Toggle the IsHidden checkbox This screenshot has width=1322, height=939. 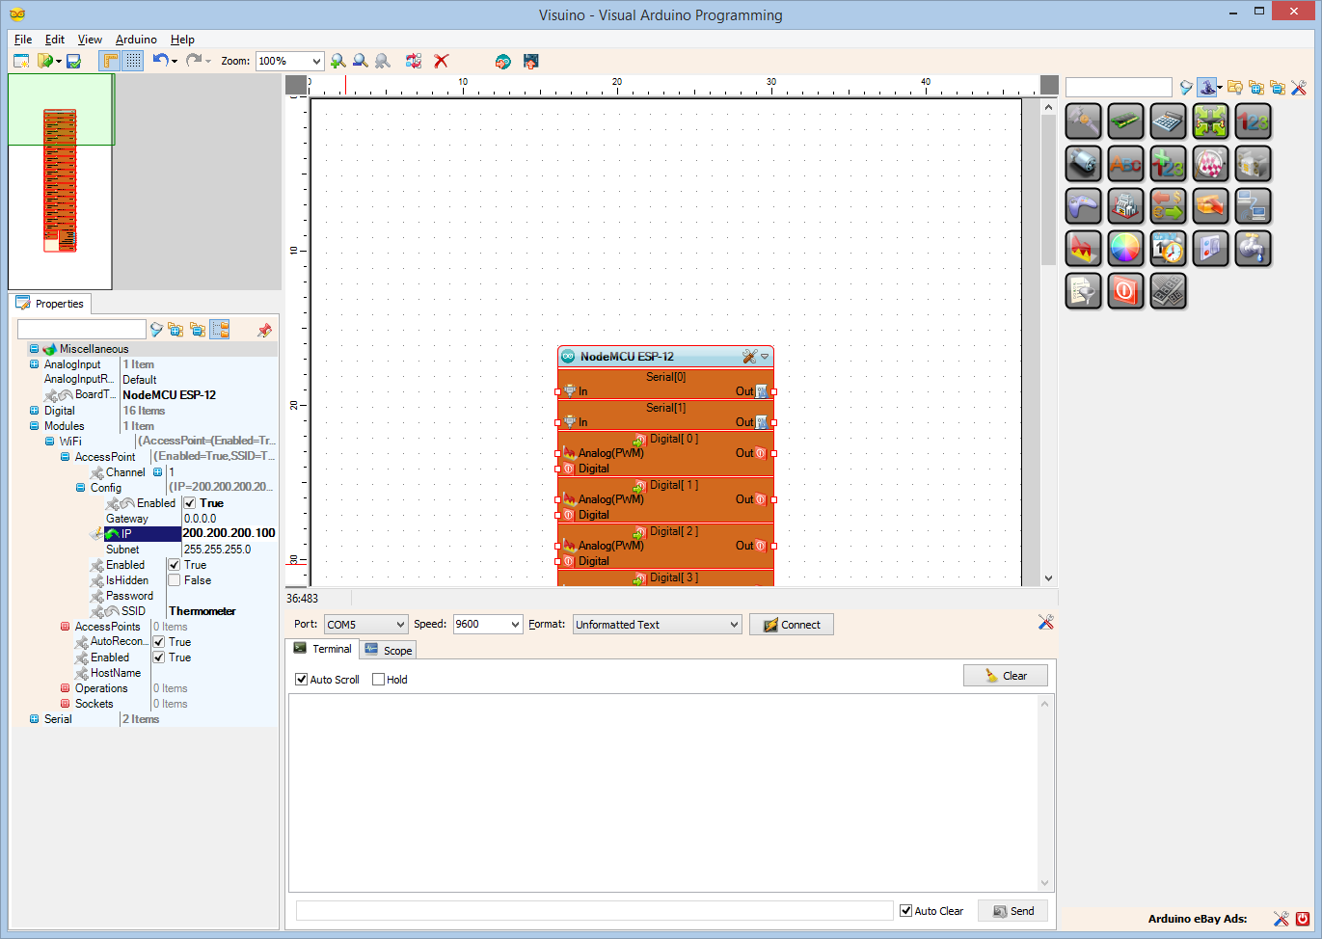pyautogui.click(x=175, y=580)
